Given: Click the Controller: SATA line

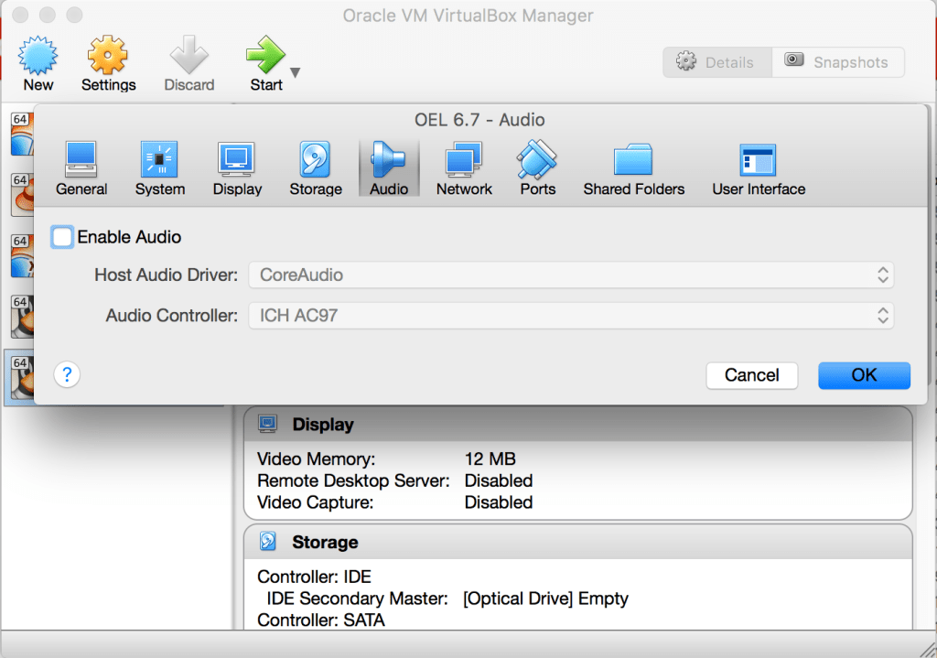Looking at the screenshot, I should pos(321,620).
